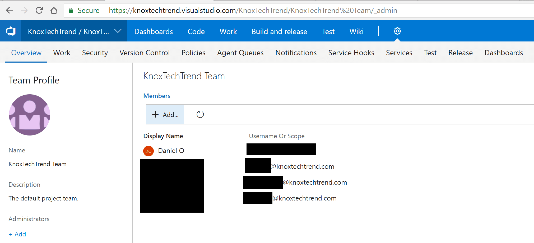Open the Test admin tab
The height and width of the screenshot is (243, 534).
[x=430, y=53]
